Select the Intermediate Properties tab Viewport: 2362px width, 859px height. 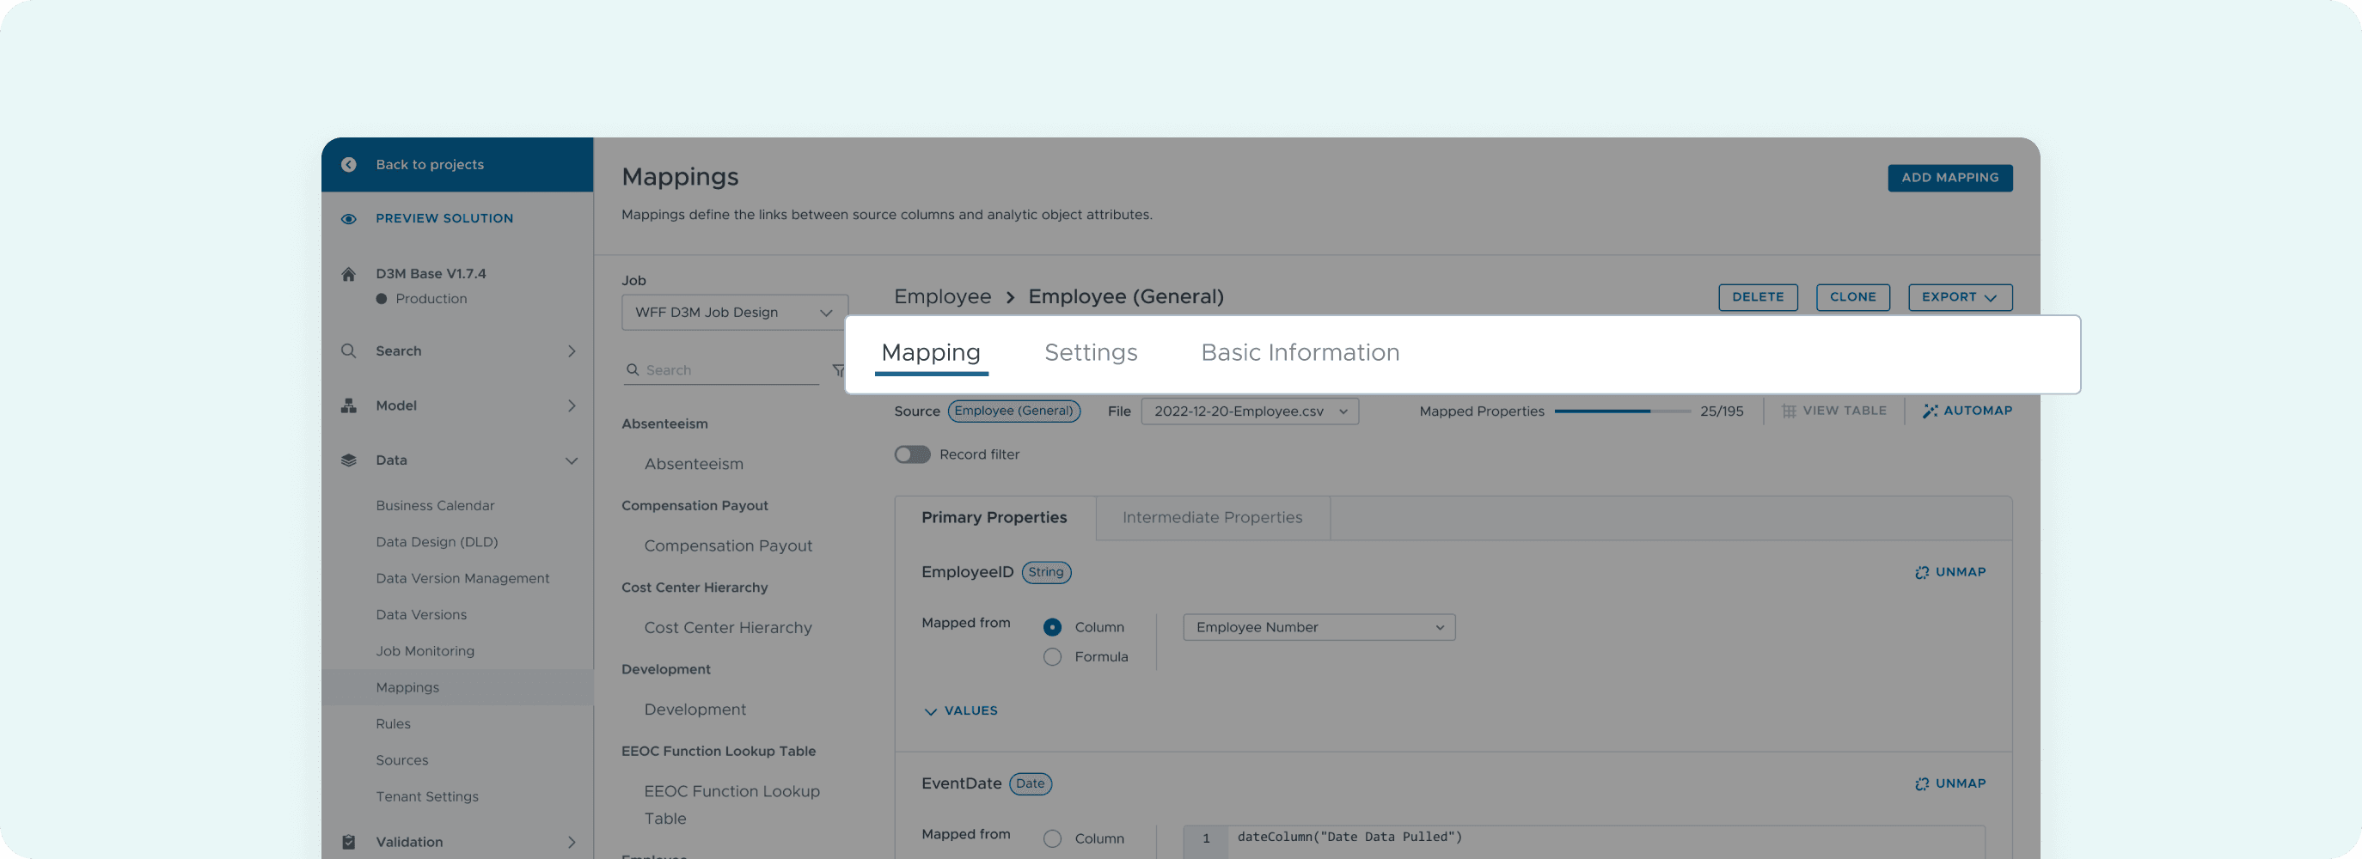(1212, 518)
